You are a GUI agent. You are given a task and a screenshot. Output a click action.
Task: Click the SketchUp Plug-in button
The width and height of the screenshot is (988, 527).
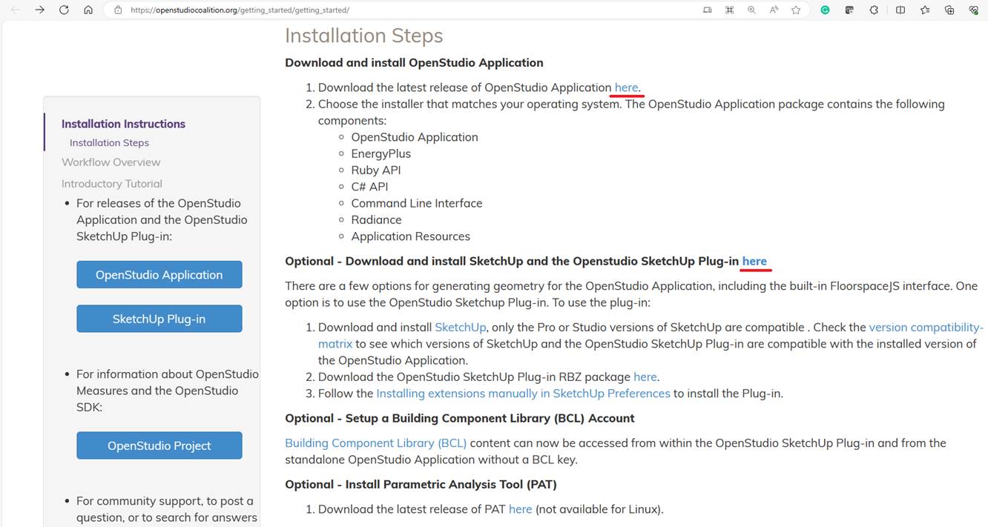click(x=159, y=319)
